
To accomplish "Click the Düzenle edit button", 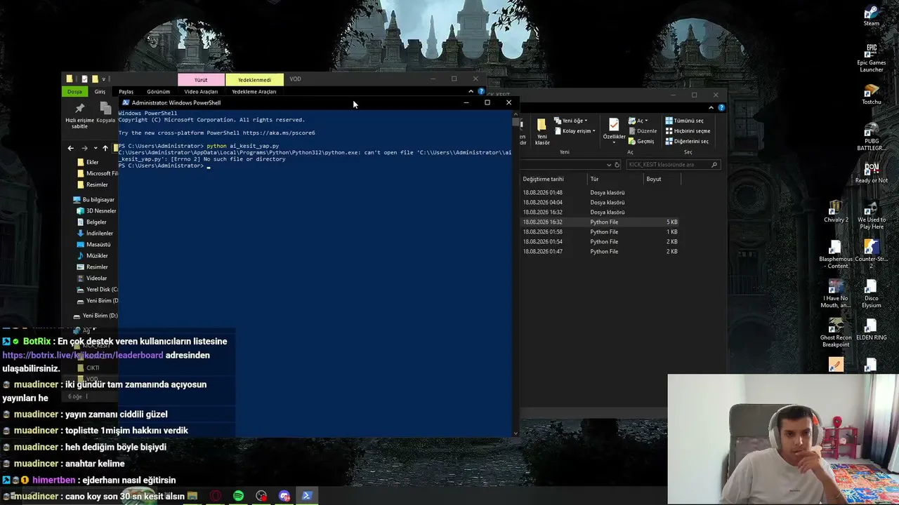I will click(643, 131).
